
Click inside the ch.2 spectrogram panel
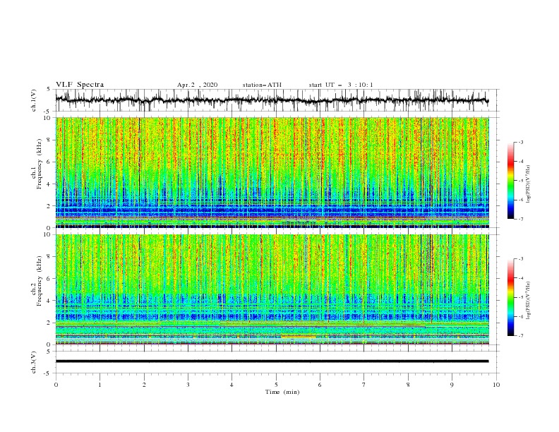pyautogui.click(x=272, y=289)
